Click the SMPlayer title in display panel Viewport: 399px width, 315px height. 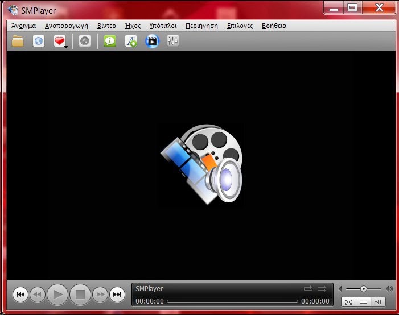pos(149,288)
